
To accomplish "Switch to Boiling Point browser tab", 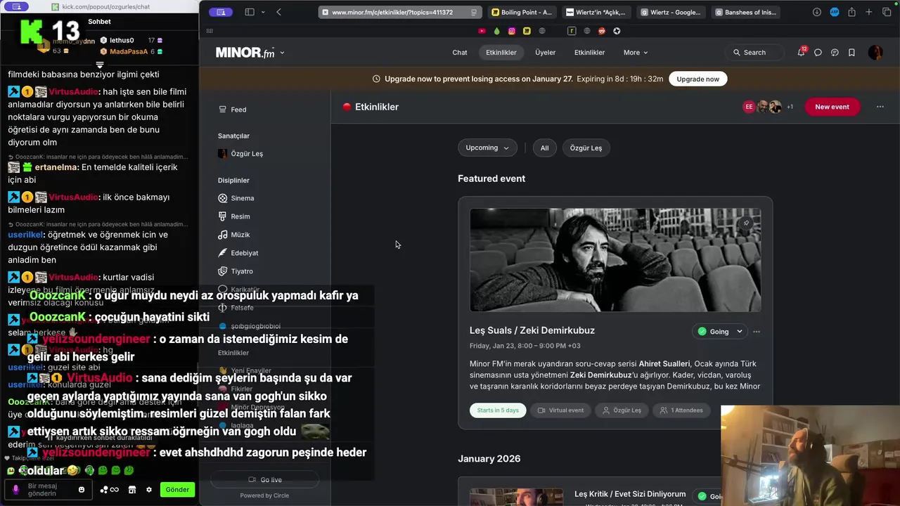I will (522, 12).
